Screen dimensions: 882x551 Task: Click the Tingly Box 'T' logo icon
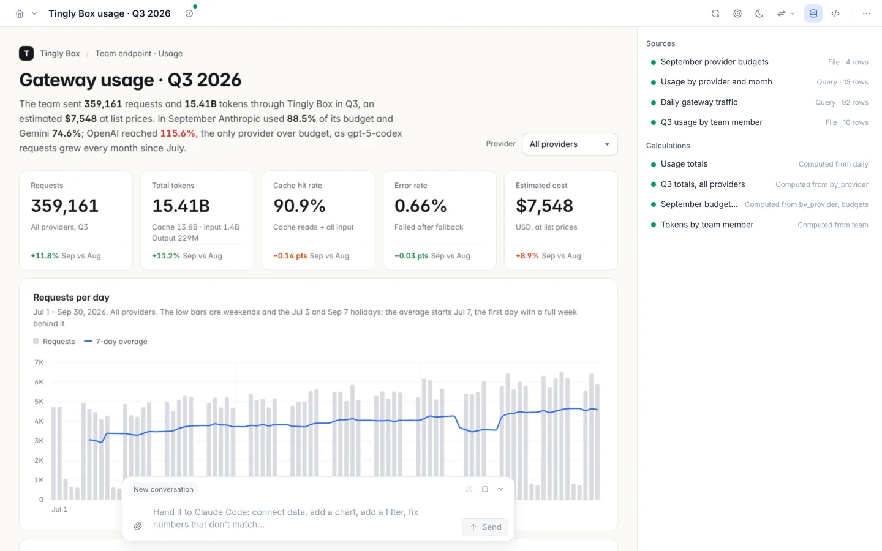pyautogui.click(x=26, y=53)
